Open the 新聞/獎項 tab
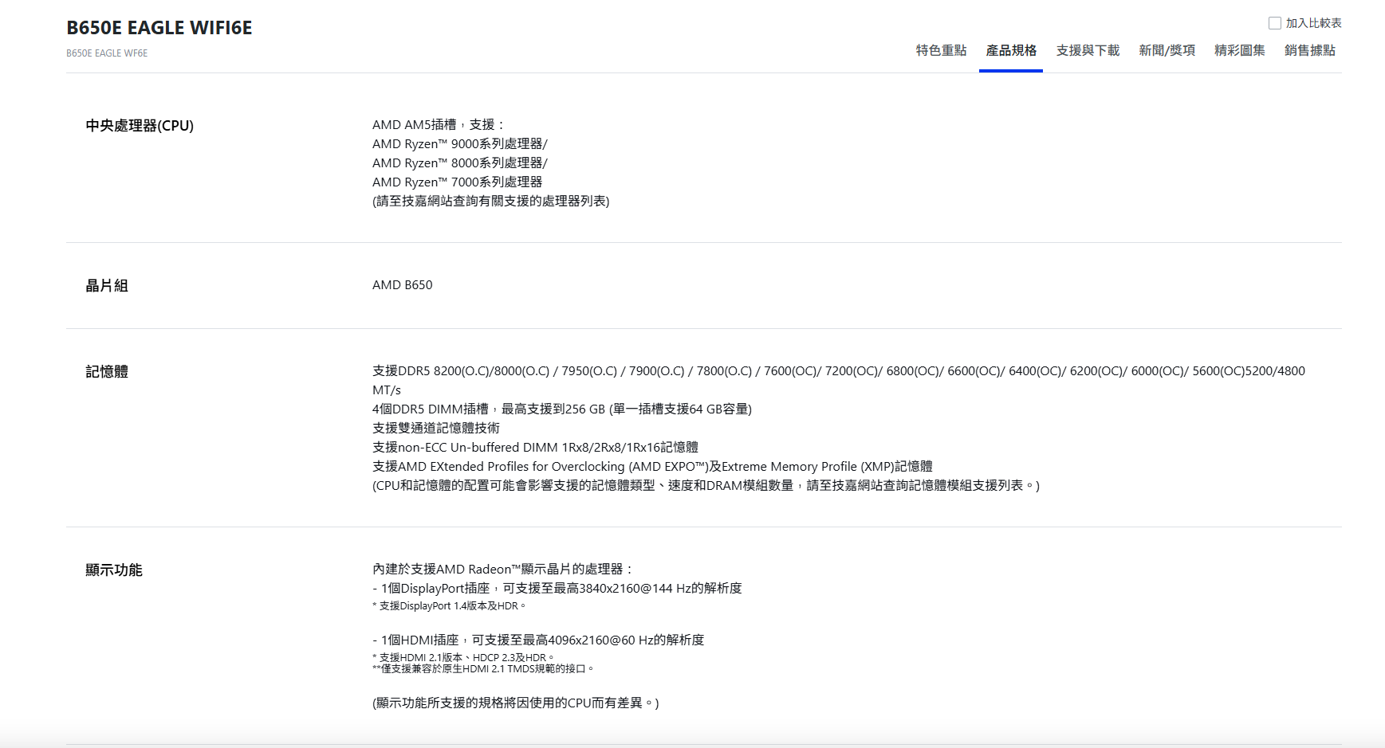 point(1167,50)
